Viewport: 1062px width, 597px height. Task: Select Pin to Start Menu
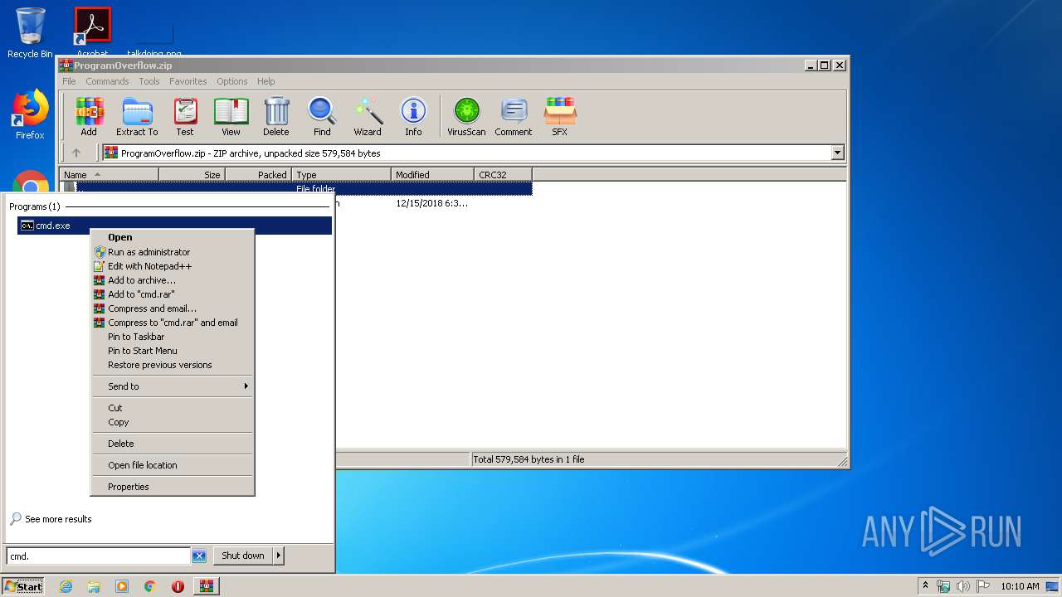pyautogui.click(x=173, y=351)
